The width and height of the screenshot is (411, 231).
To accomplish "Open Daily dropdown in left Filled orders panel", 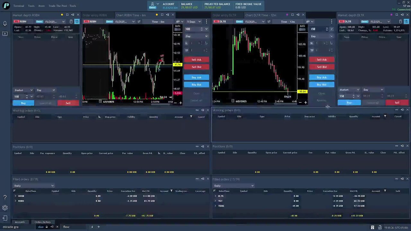I will click(x=34, y=186).
